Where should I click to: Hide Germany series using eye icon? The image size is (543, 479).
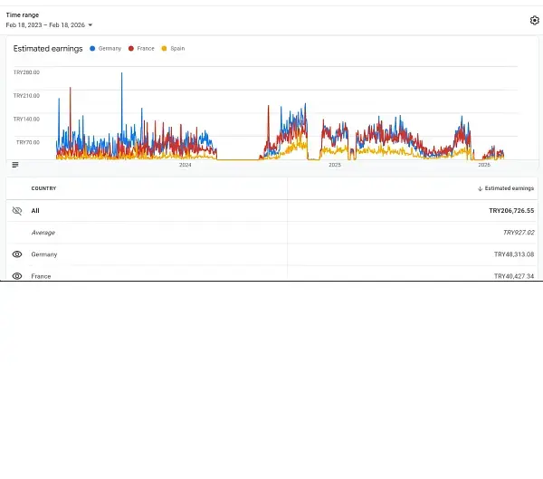(16, 254)
